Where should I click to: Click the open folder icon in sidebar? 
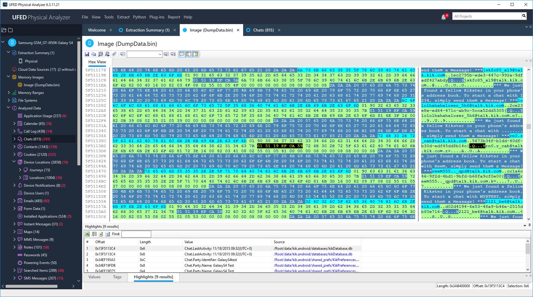click(4, 30)
